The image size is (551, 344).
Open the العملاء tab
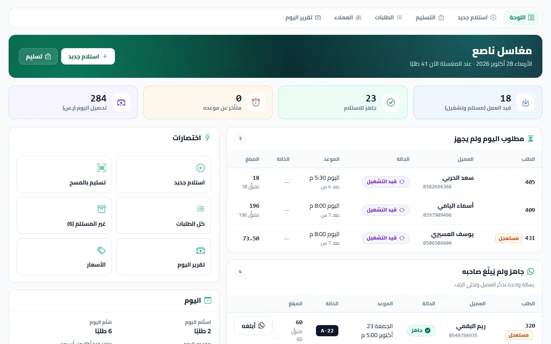point(348,18)
